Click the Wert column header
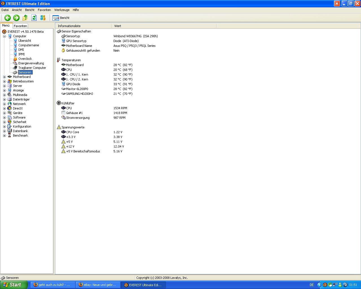 (164, 26)
